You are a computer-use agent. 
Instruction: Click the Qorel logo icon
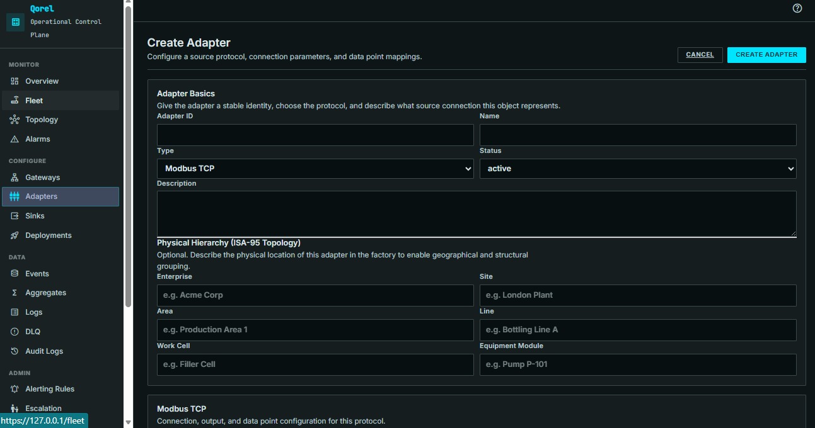point(16,22)
